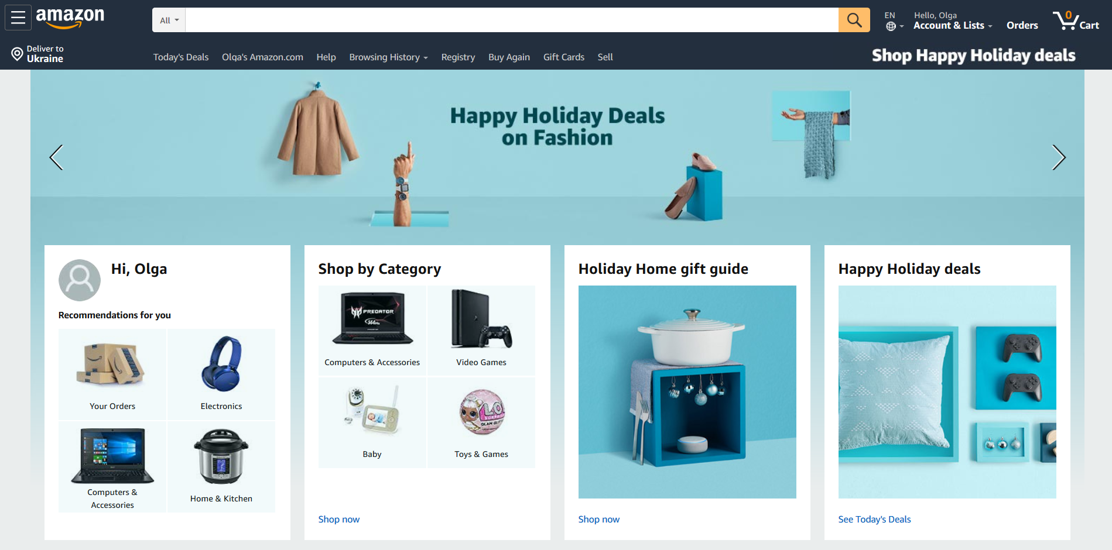Select Electronics headphones recommendation tile
This screenshot has height=550, width=1112.
click(x=221, y=374)
